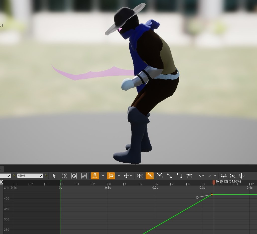The width and height of the screenshot is (257, 234).
Task: Open value snapping options dropdown arrow
Action: (x=119, y=176)
